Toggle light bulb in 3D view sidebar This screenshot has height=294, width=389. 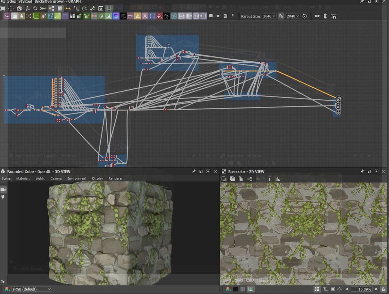[3, 197]
